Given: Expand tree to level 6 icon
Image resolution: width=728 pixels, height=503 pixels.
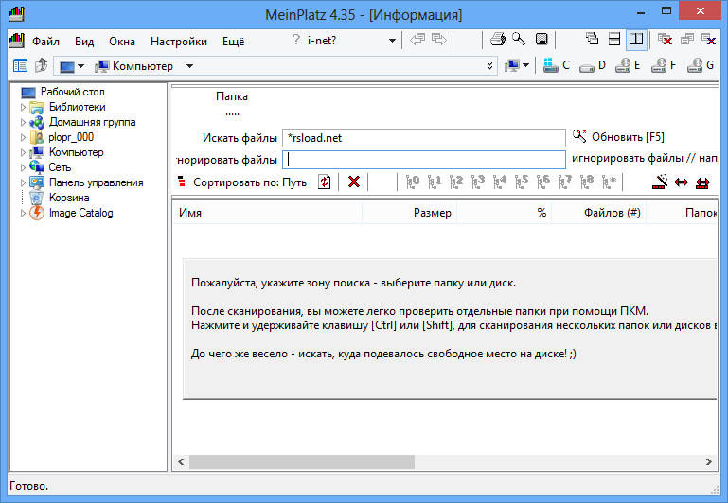Looking at the screenshot, I should [x=543, y=182].
